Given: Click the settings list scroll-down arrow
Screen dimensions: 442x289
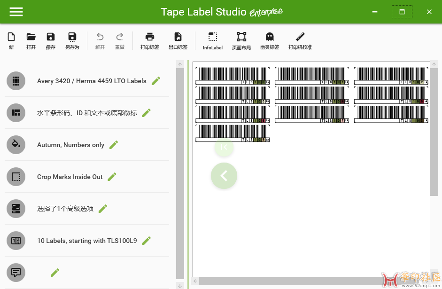Looking at the screenshot, I should 180,285.
